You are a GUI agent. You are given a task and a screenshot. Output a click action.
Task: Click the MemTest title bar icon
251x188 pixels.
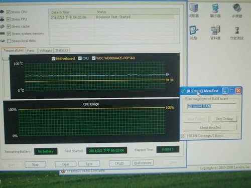183,91
